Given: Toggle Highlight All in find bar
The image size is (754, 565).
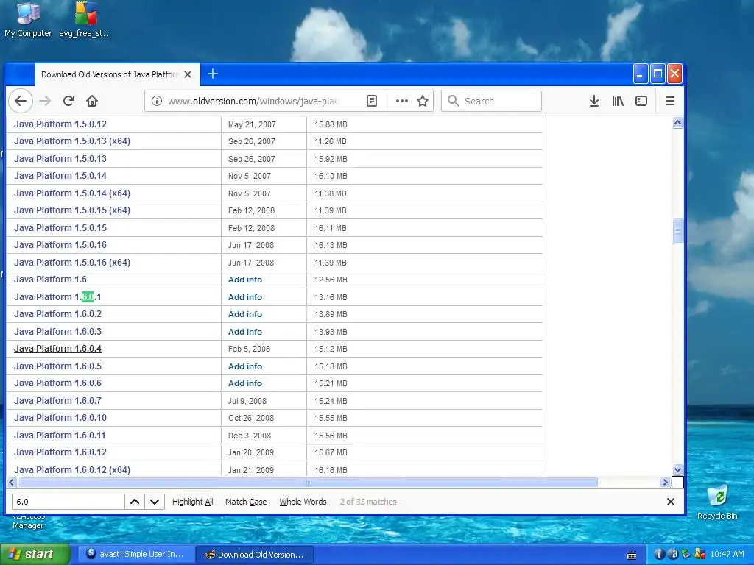Looking at the screenshot, I should pyautogui.click(x=192, y=502).
